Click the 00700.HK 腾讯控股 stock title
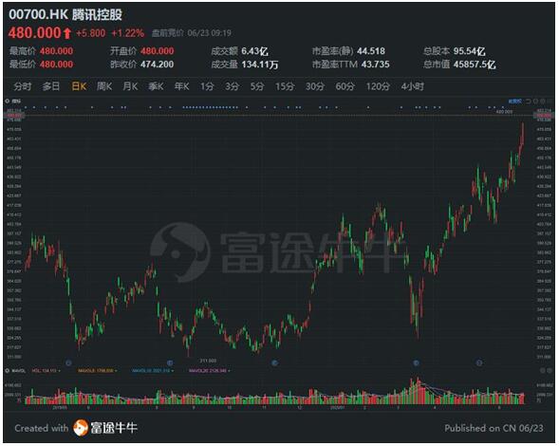Viewport: 559px width, 446px height. [65, 14]
